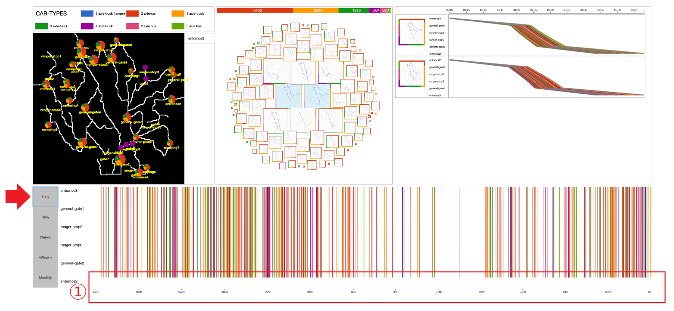This screenshot has width=674, height=311.
Task: Click the camping4 pie chart node
Action: click(x=69, y=101)
